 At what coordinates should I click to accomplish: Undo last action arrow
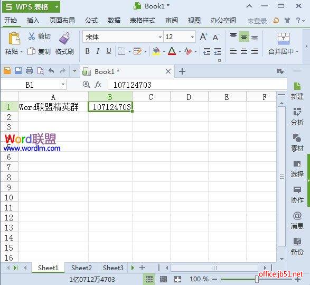[x=51, y=71]
